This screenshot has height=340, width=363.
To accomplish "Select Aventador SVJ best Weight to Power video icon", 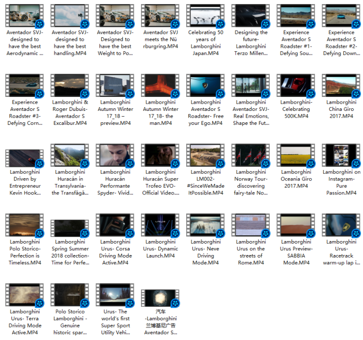I will pyautogui.click(x=115, y=16).
